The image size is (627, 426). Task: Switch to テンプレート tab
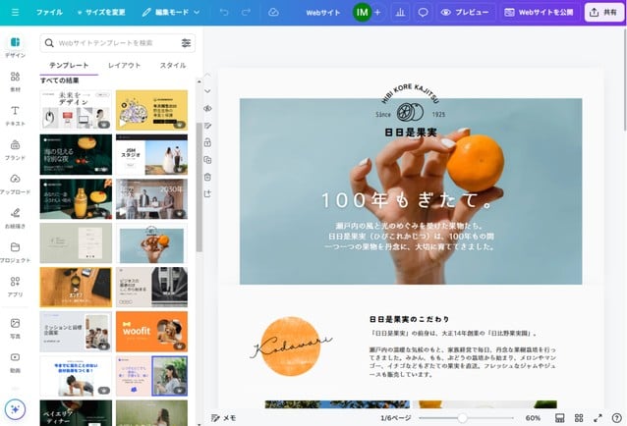[69, 66]
